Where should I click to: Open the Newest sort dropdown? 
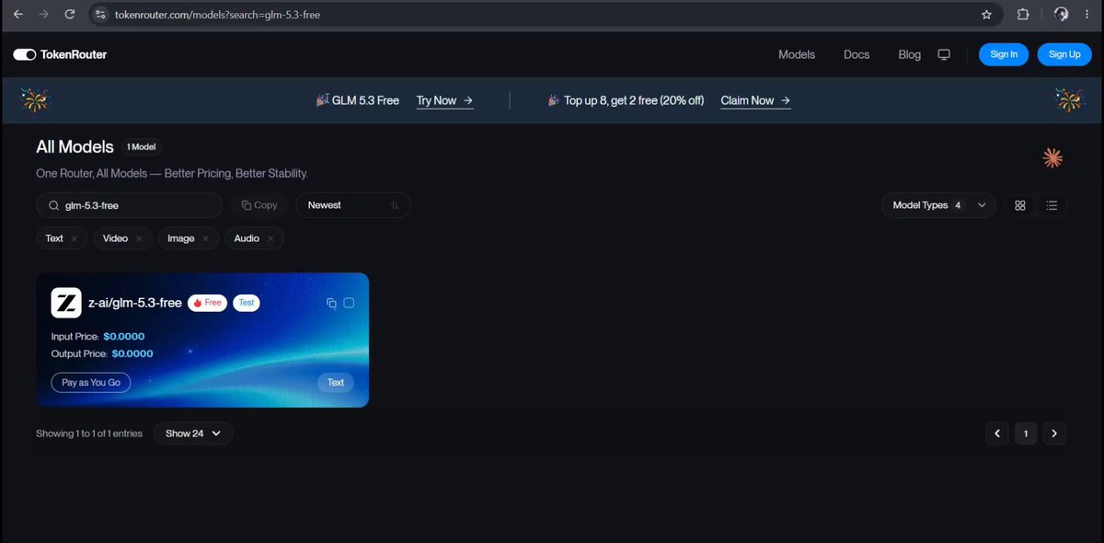coord(353,205)
